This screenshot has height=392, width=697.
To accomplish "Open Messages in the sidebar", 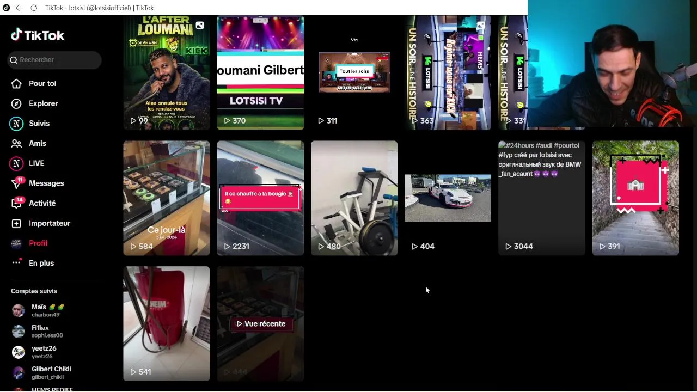I will 46,183.
